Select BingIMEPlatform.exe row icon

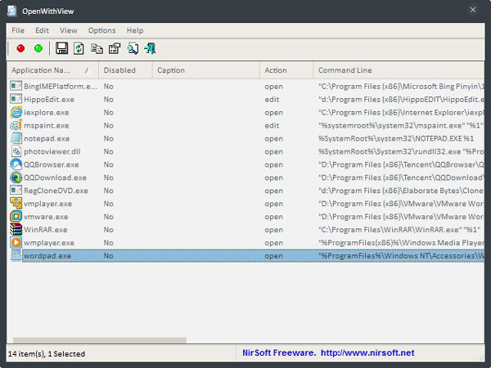click(x=16, y=86)
